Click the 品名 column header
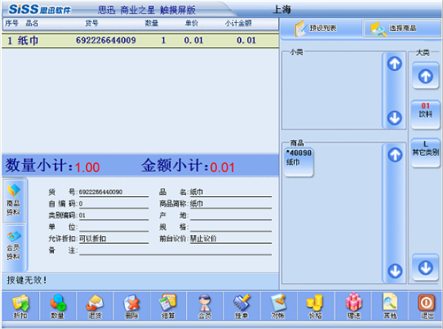The image size is (443, 329). 32,23
